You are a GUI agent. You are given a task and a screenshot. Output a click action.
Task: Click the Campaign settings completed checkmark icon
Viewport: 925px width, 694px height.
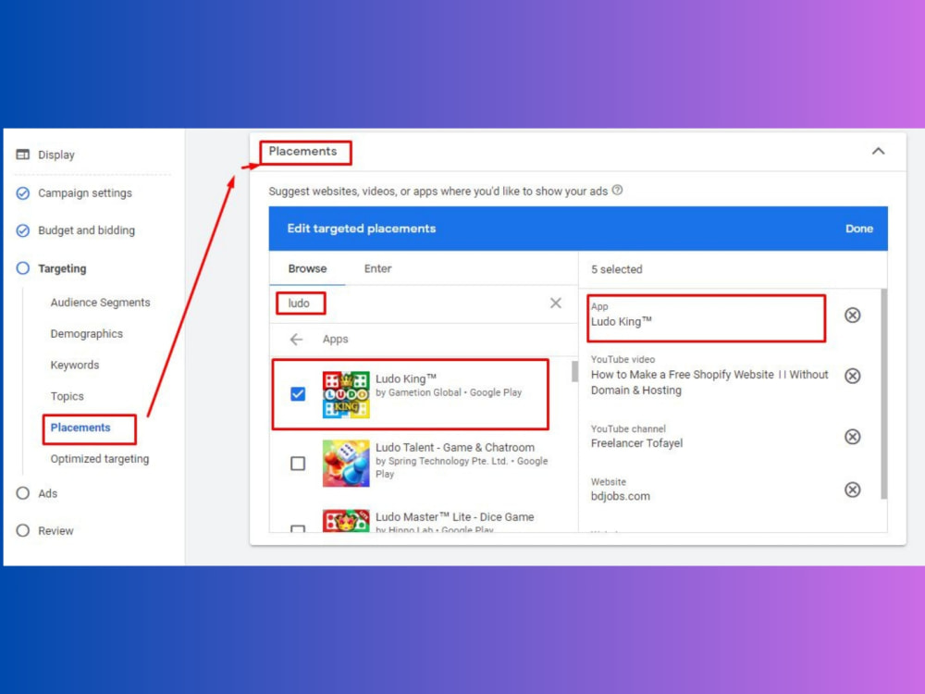pos(23,193)
